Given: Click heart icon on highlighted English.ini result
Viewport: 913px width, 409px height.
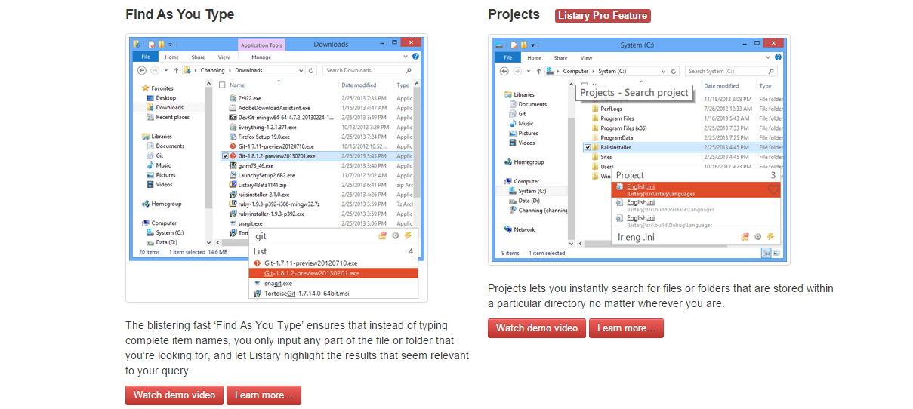Looking at the screenshot, I should click(x=773, y=190).
